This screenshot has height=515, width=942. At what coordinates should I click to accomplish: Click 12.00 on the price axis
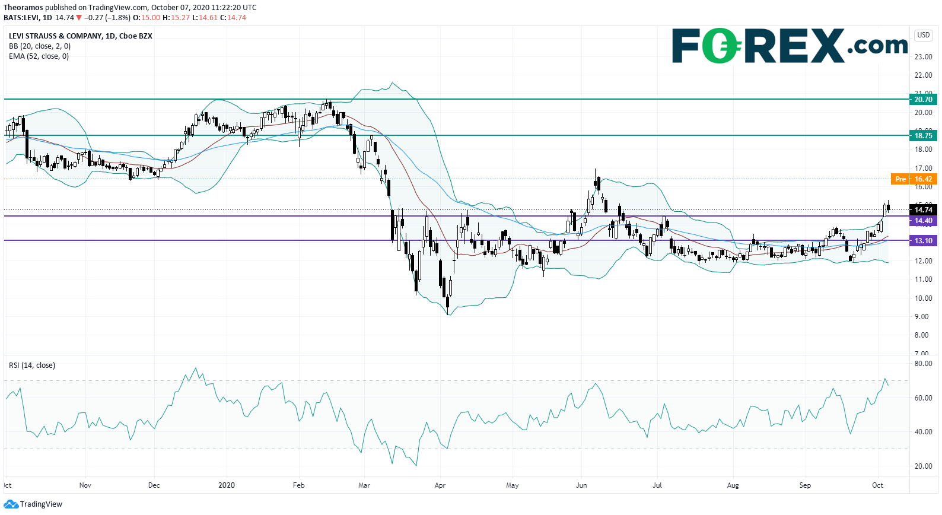pyautogui.click(x=923, y=261)
